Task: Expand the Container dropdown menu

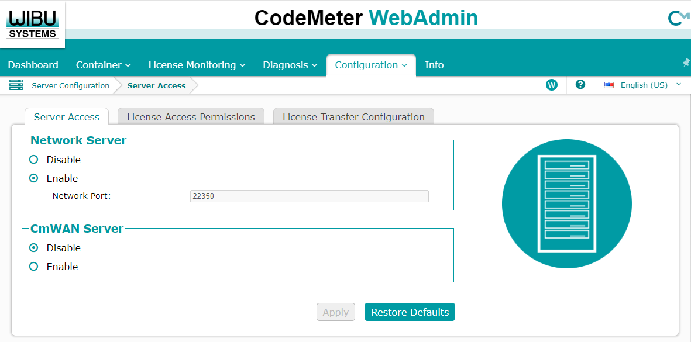Action: [103, 65]
